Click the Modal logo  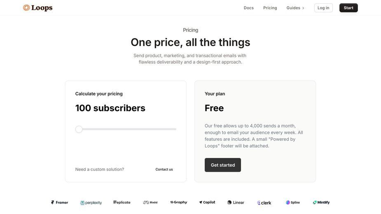150,202
